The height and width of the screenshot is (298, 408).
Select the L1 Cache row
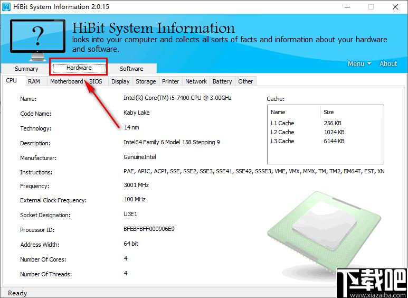[x=307, y=123]
